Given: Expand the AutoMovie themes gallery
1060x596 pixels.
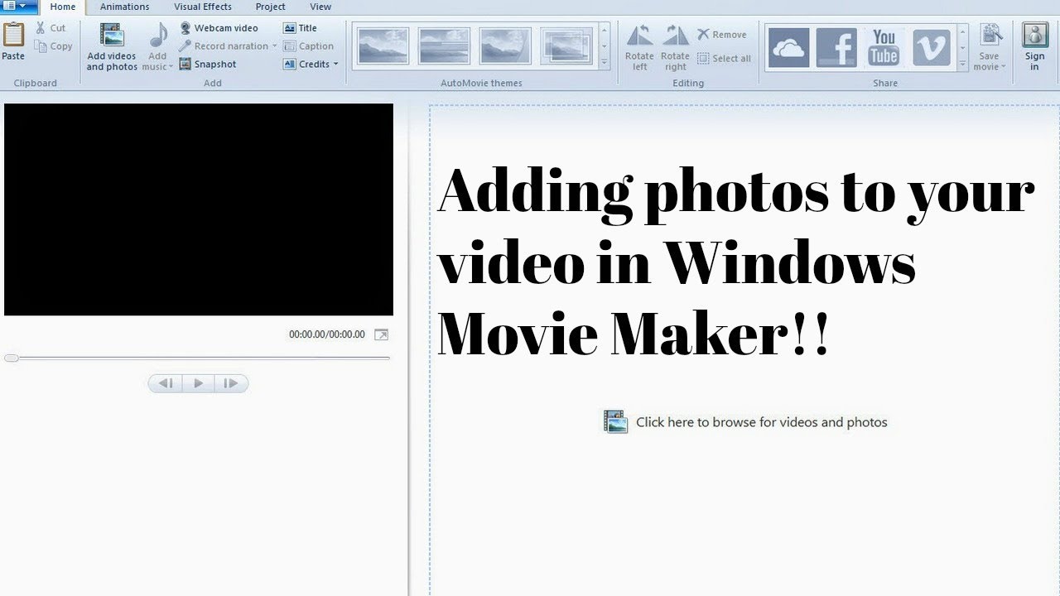Looking at the screenshot, I should point(605,63).
